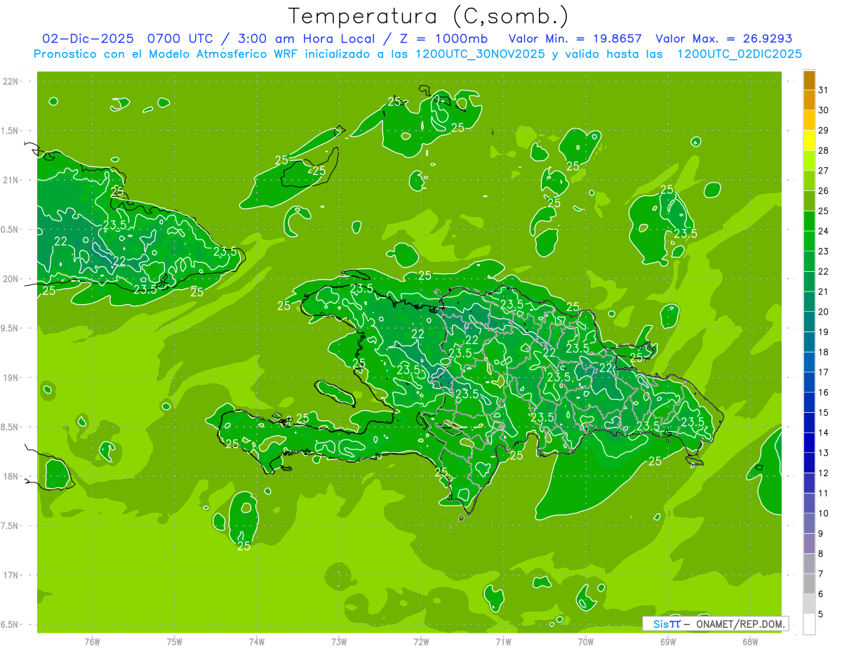Click the '20N' latitude axis label

(x=12, y=279)
